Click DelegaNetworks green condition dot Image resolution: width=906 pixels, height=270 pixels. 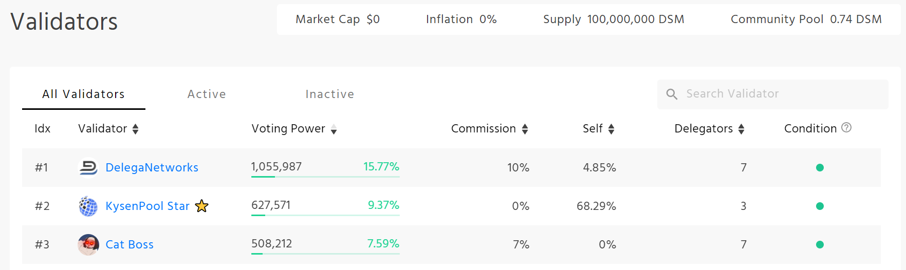820,167
